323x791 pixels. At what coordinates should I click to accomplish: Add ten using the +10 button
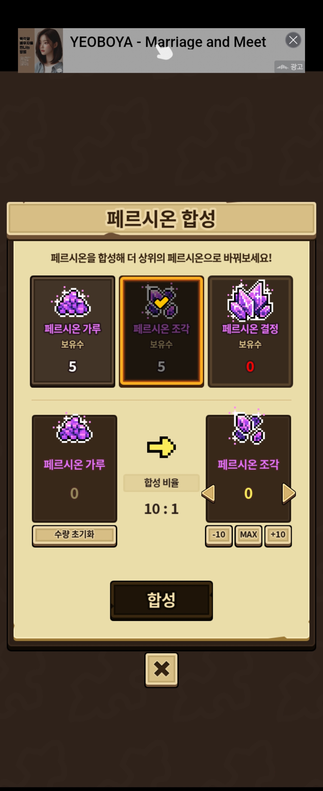pyautogui.click(x=278, y=535)
